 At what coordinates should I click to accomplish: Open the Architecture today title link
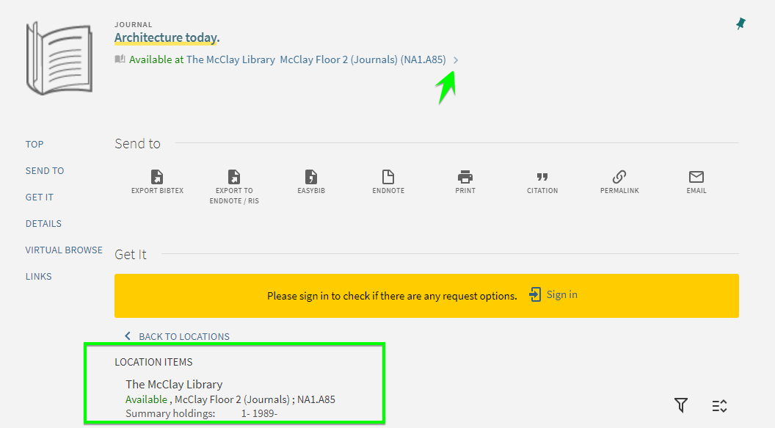coord(167,38)
